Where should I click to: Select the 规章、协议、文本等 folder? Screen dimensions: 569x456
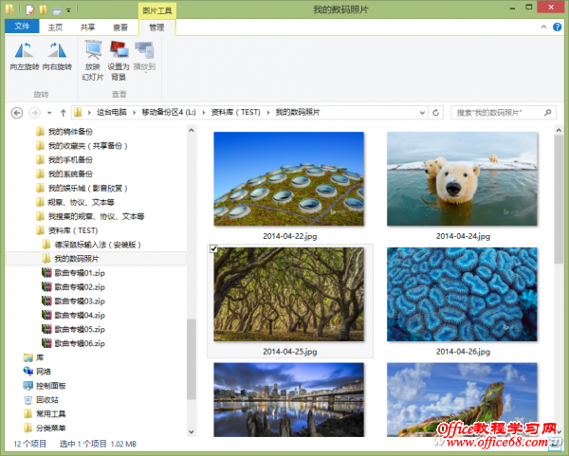click(x=75, y=202)
